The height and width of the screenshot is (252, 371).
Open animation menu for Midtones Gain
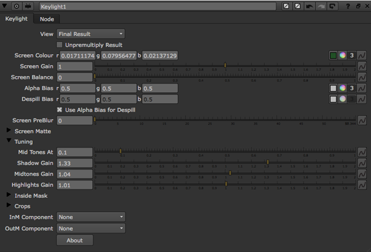pos(362,174)
